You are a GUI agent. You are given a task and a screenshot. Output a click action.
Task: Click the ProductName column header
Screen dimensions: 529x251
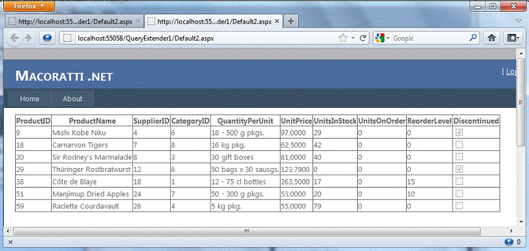click(92, 120)
